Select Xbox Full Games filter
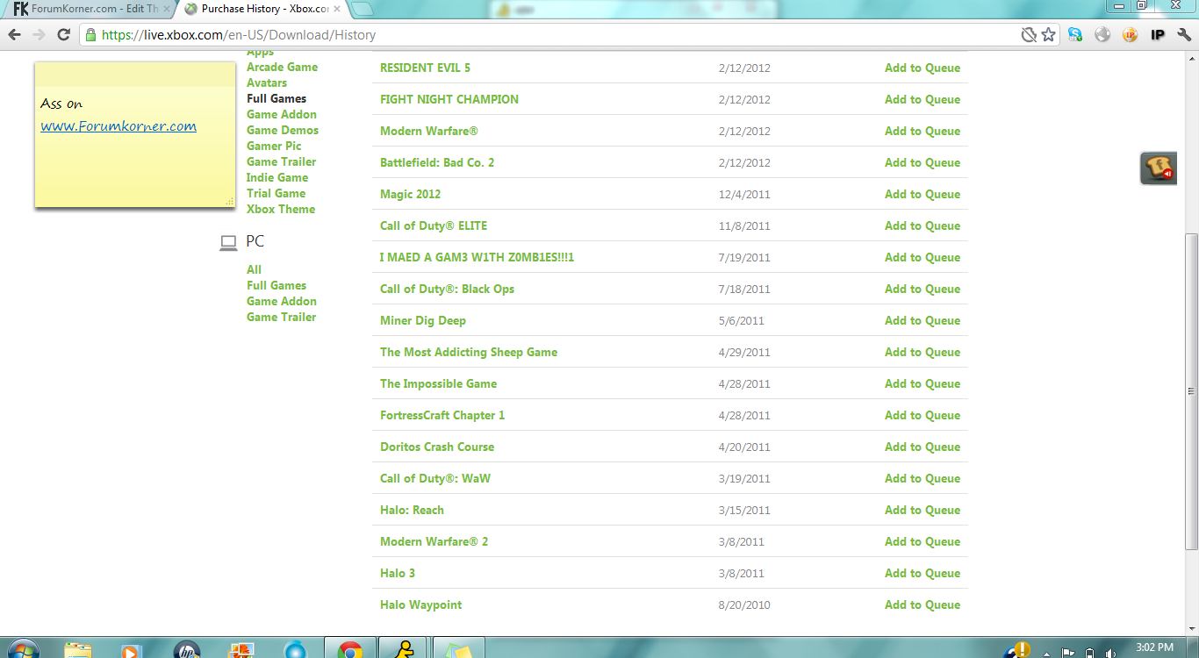1199x658 pixels. (276, 98)
